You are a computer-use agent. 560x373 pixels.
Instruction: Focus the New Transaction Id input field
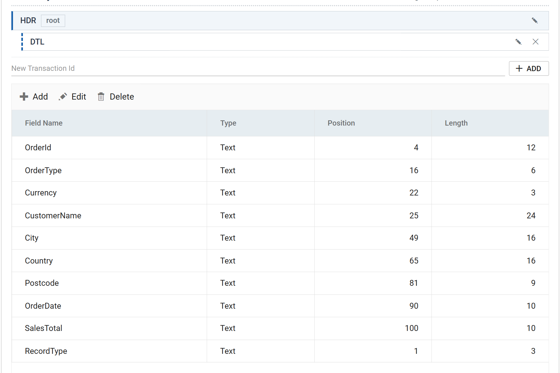[258, 68]
